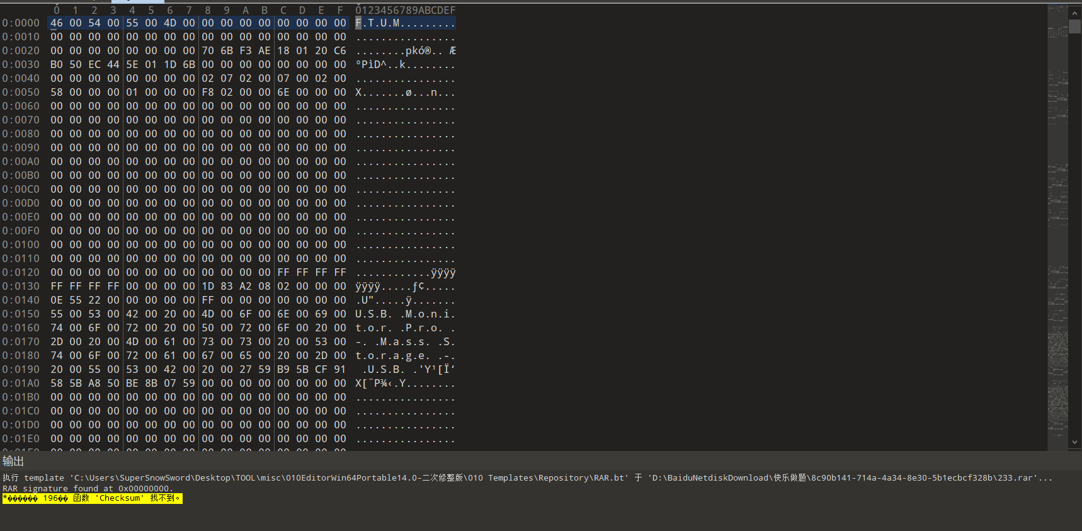The image size is (1082, 531).
Task: Click ASCII text 'U.S.B. .M.o.n.i.' in row 0:0150
Action: coord(406,314)
